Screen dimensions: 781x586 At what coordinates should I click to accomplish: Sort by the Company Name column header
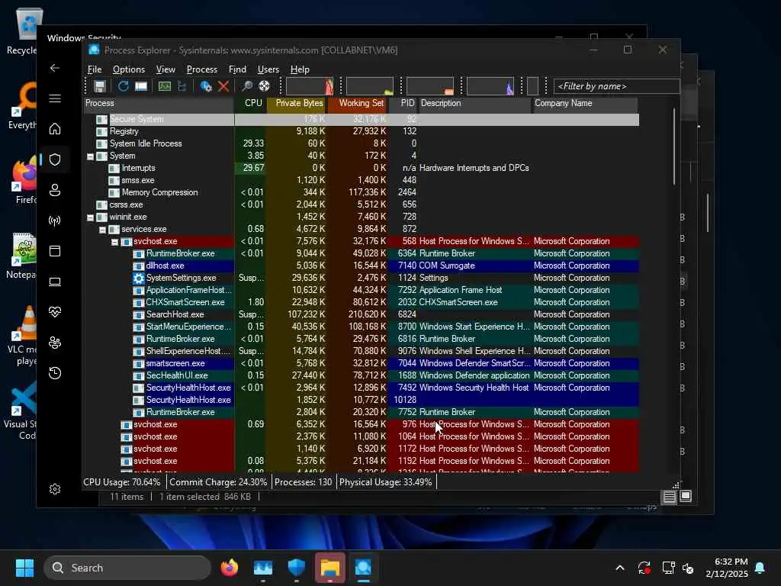pyautogui.click(x=585, y=103)
